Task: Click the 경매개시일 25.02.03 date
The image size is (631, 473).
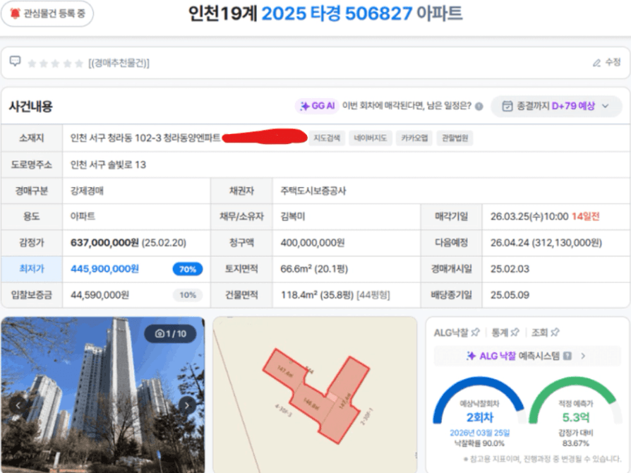Action: [x=510, y=269]
